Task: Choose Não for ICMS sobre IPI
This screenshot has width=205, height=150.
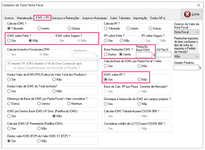Action: pyautogui.click(x=139, y=79)
